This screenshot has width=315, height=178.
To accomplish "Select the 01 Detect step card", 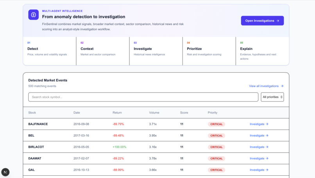I will [50, 51].
